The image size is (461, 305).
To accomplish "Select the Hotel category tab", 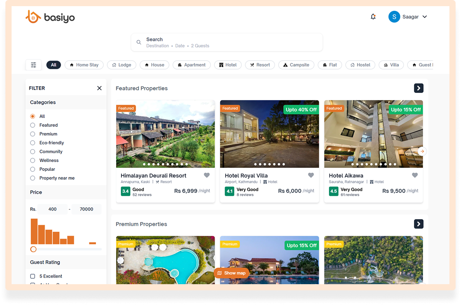I will [x=228, y=65].
